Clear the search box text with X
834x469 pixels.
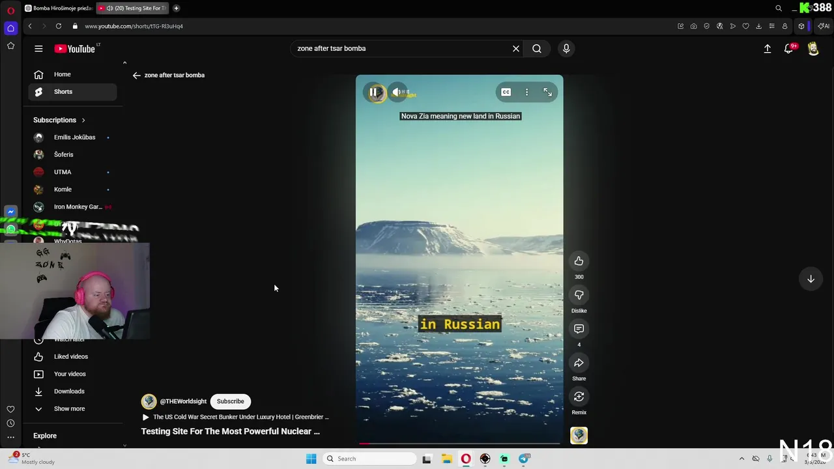tap(515, 48)
